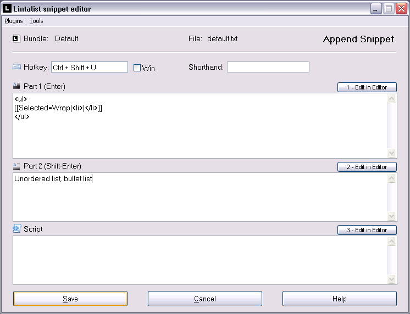Click the Lintalist logo in title bar
The width and height of the screenshot is (410, 314).
pos(7,8)
